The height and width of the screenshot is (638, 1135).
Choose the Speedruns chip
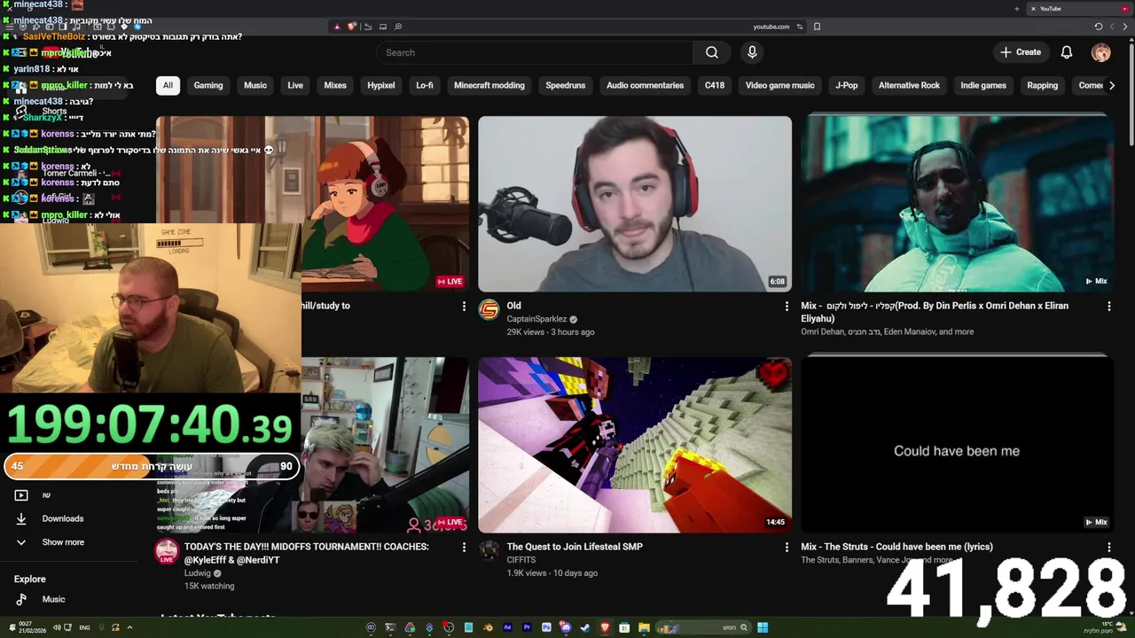(x=566, y=85)
